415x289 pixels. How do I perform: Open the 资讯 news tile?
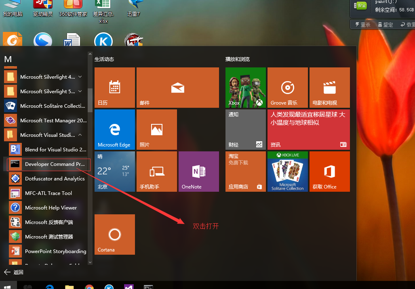pos(309,130)
